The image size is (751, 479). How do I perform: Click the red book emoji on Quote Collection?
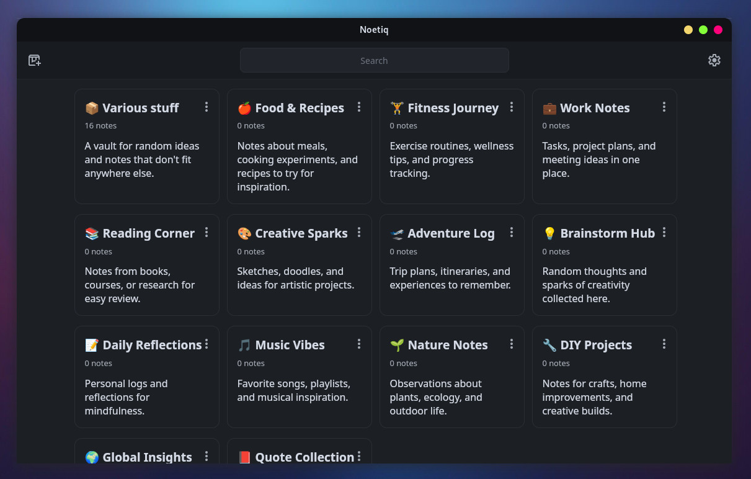[244, 457]
